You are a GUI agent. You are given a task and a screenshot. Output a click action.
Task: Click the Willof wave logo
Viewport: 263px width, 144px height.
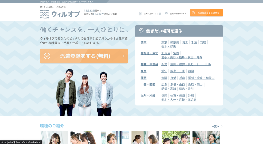pyautogui.click(x=44, y=14)
